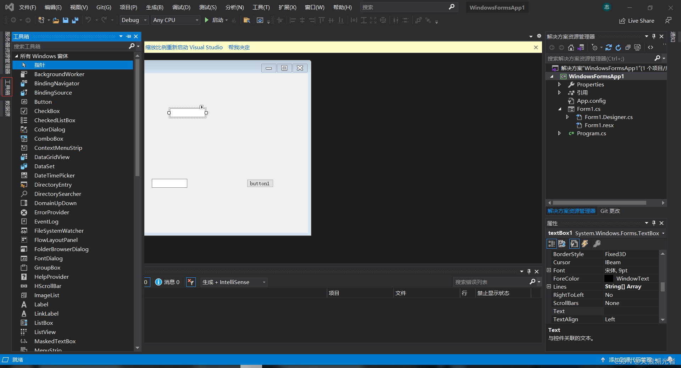Click the Undo arrow in the toolbar
This screenshot has height=368, width=681.
click(x=88, y=20)
